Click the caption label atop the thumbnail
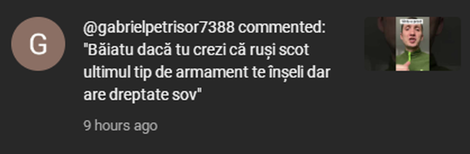Screen dimensions: 470x154 412,22
